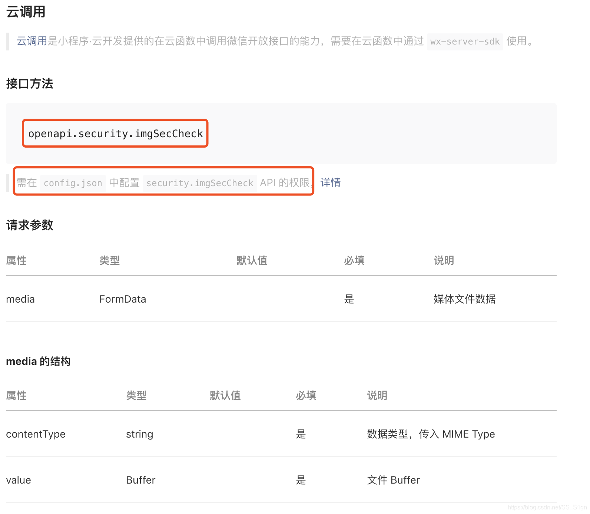Open the 云调用 link in the intro quote

click(32, 41)
